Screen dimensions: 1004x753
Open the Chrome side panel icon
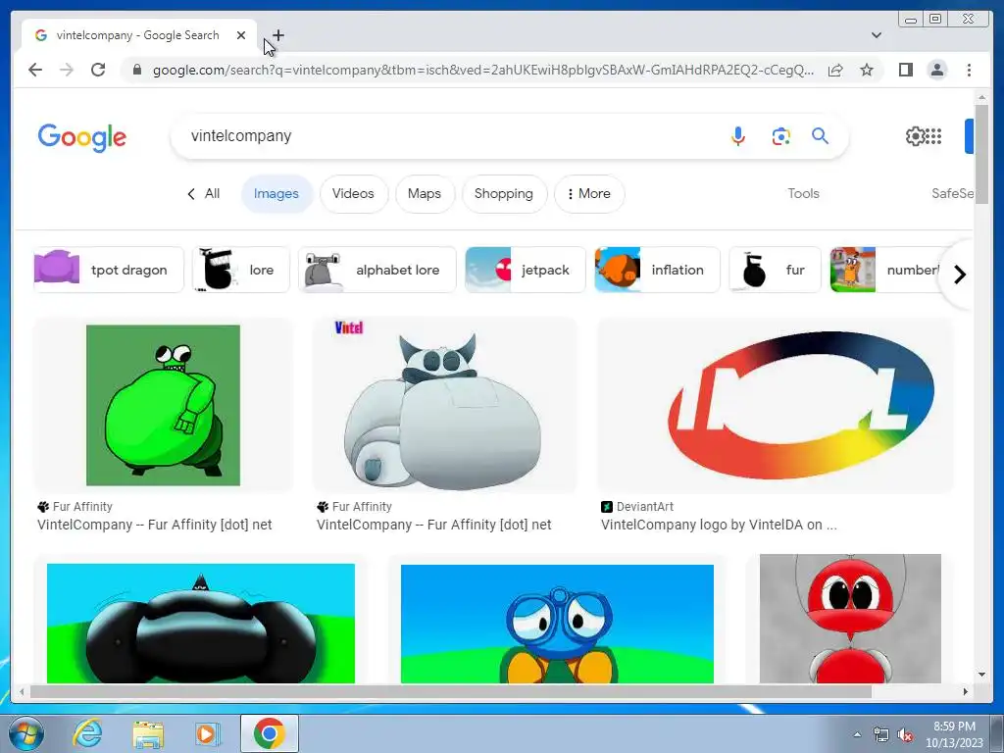pos(905,70)
